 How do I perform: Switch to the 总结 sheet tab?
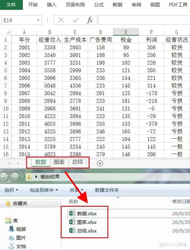78,162
